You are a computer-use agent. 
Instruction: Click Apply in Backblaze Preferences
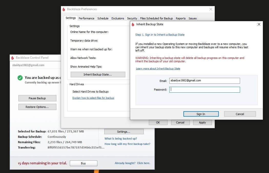(x=202, y=122)
